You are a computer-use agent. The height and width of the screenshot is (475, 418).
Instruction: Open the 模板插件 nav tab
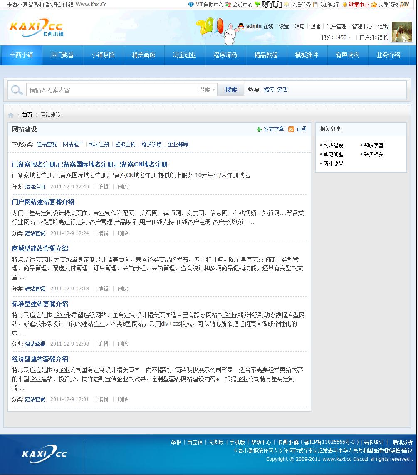point(307,55)
